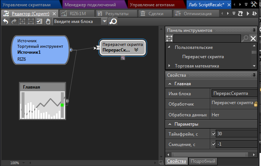Expand the Торговая математика tree group
The image size is (261, 166).
[x=169, y=66]
